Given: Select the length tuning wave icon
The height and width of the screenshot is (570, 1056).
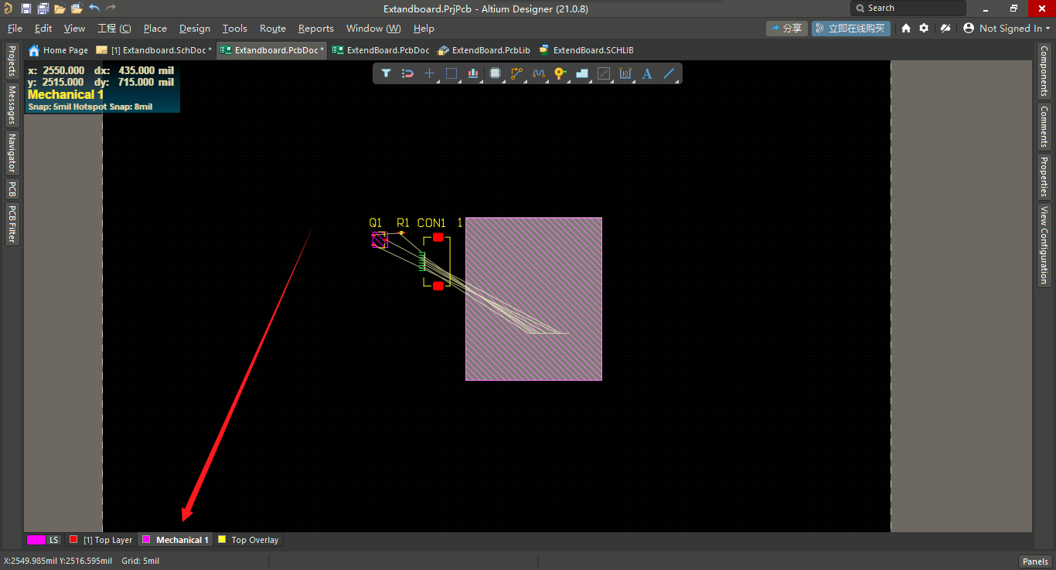Looking at the screenshot, I should [539, 73].
